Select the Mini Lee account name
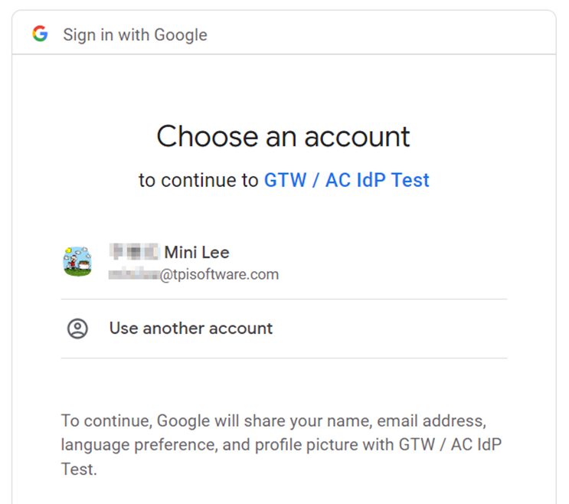569x504 pixels. [x=196, y=252]
